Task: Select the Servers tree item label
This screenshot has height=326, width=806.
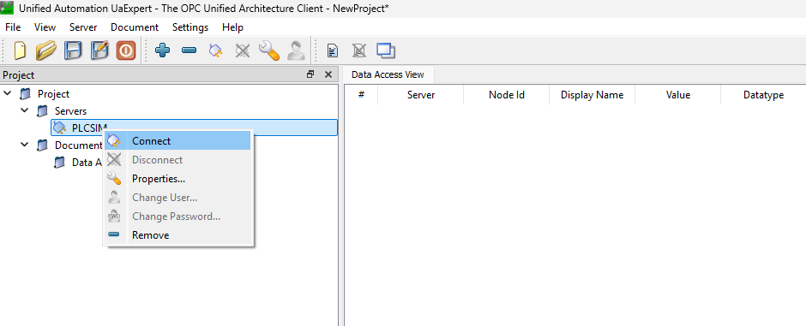Action: pyautogui.click(x=71, y=110)
